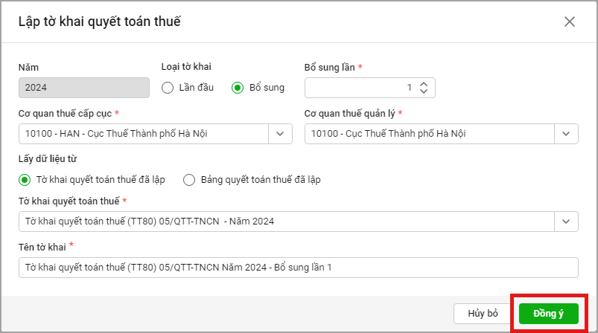
Task: Click the Tờ khai quyết toán thuế combo field
Action: coord(287,221)
